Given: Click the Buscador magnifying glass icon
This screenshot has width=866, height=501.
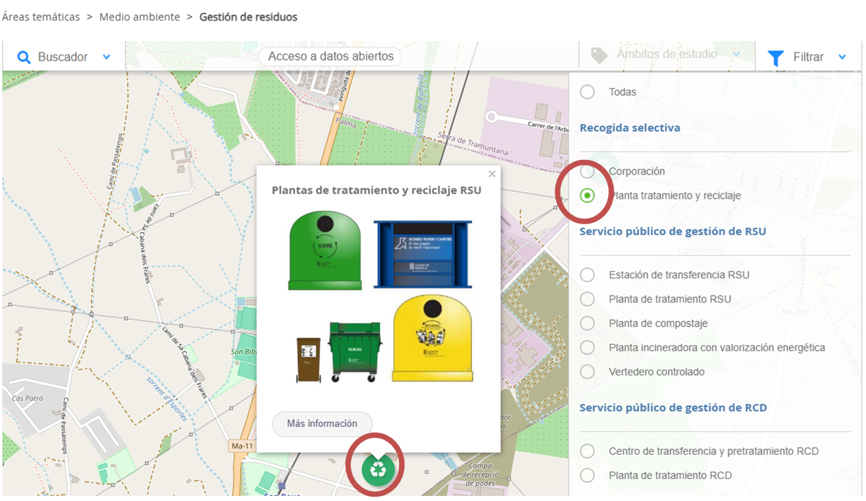Looking at the screenshot, I should (x=24, y=57).
